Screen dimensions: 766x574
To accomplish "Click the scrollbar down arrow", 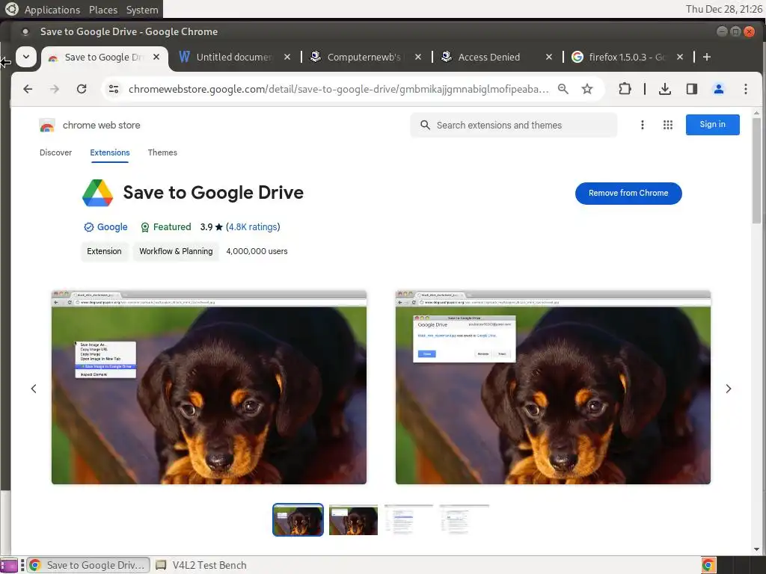I will point(756,549).
